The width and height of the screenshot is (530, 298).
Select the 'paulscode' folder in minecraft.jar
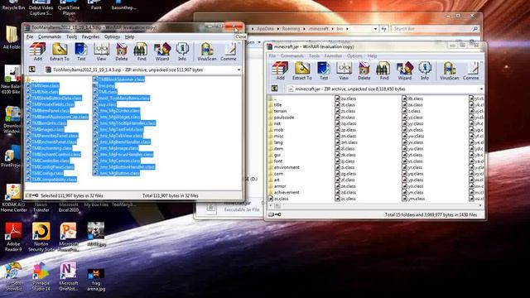281,118
